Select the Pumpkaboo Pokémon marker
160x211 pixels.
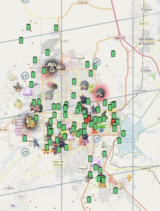click(18, 87)
